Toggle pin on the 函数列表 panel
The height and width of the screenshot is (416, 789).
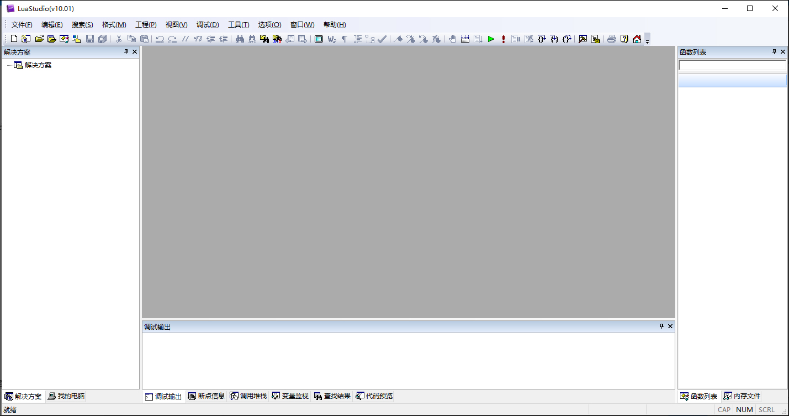774,52
